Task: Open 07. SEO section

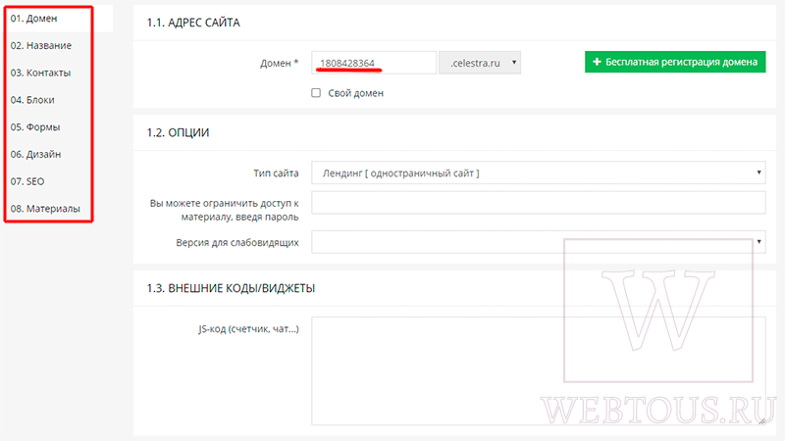Action: (x=27, y=181)
